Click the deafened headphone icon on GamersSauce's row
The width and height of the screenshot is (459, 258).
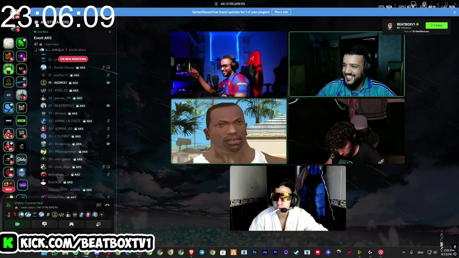tap(108, 67)
